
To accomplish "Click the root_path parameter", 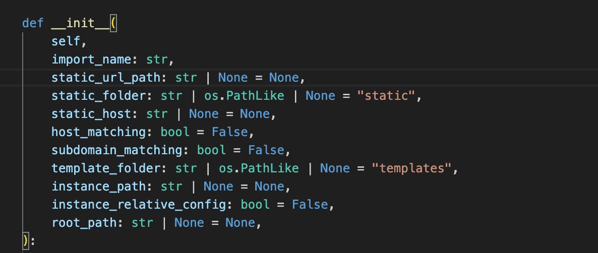I will coord(88,223).
